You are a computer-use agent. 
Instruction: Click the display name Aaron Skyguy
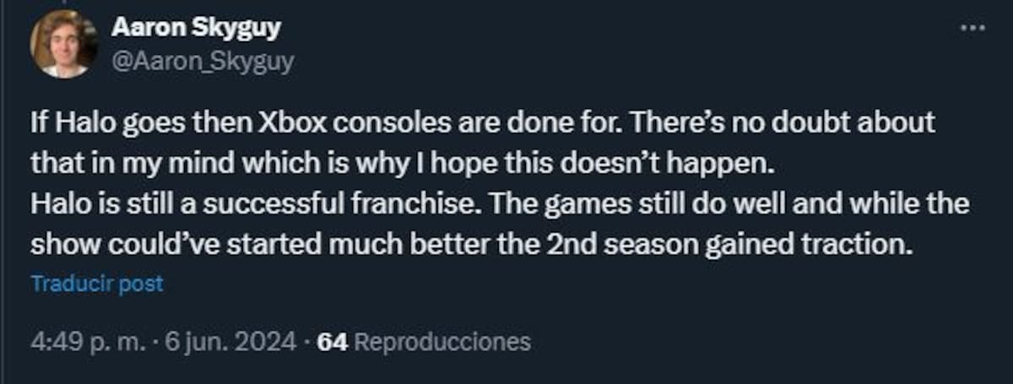point(197,28)
